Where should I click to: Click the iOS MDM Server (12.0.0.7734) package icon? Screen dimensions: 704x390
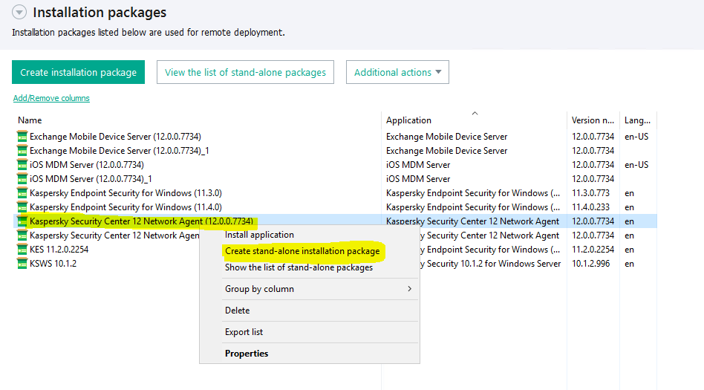[22, 165]
